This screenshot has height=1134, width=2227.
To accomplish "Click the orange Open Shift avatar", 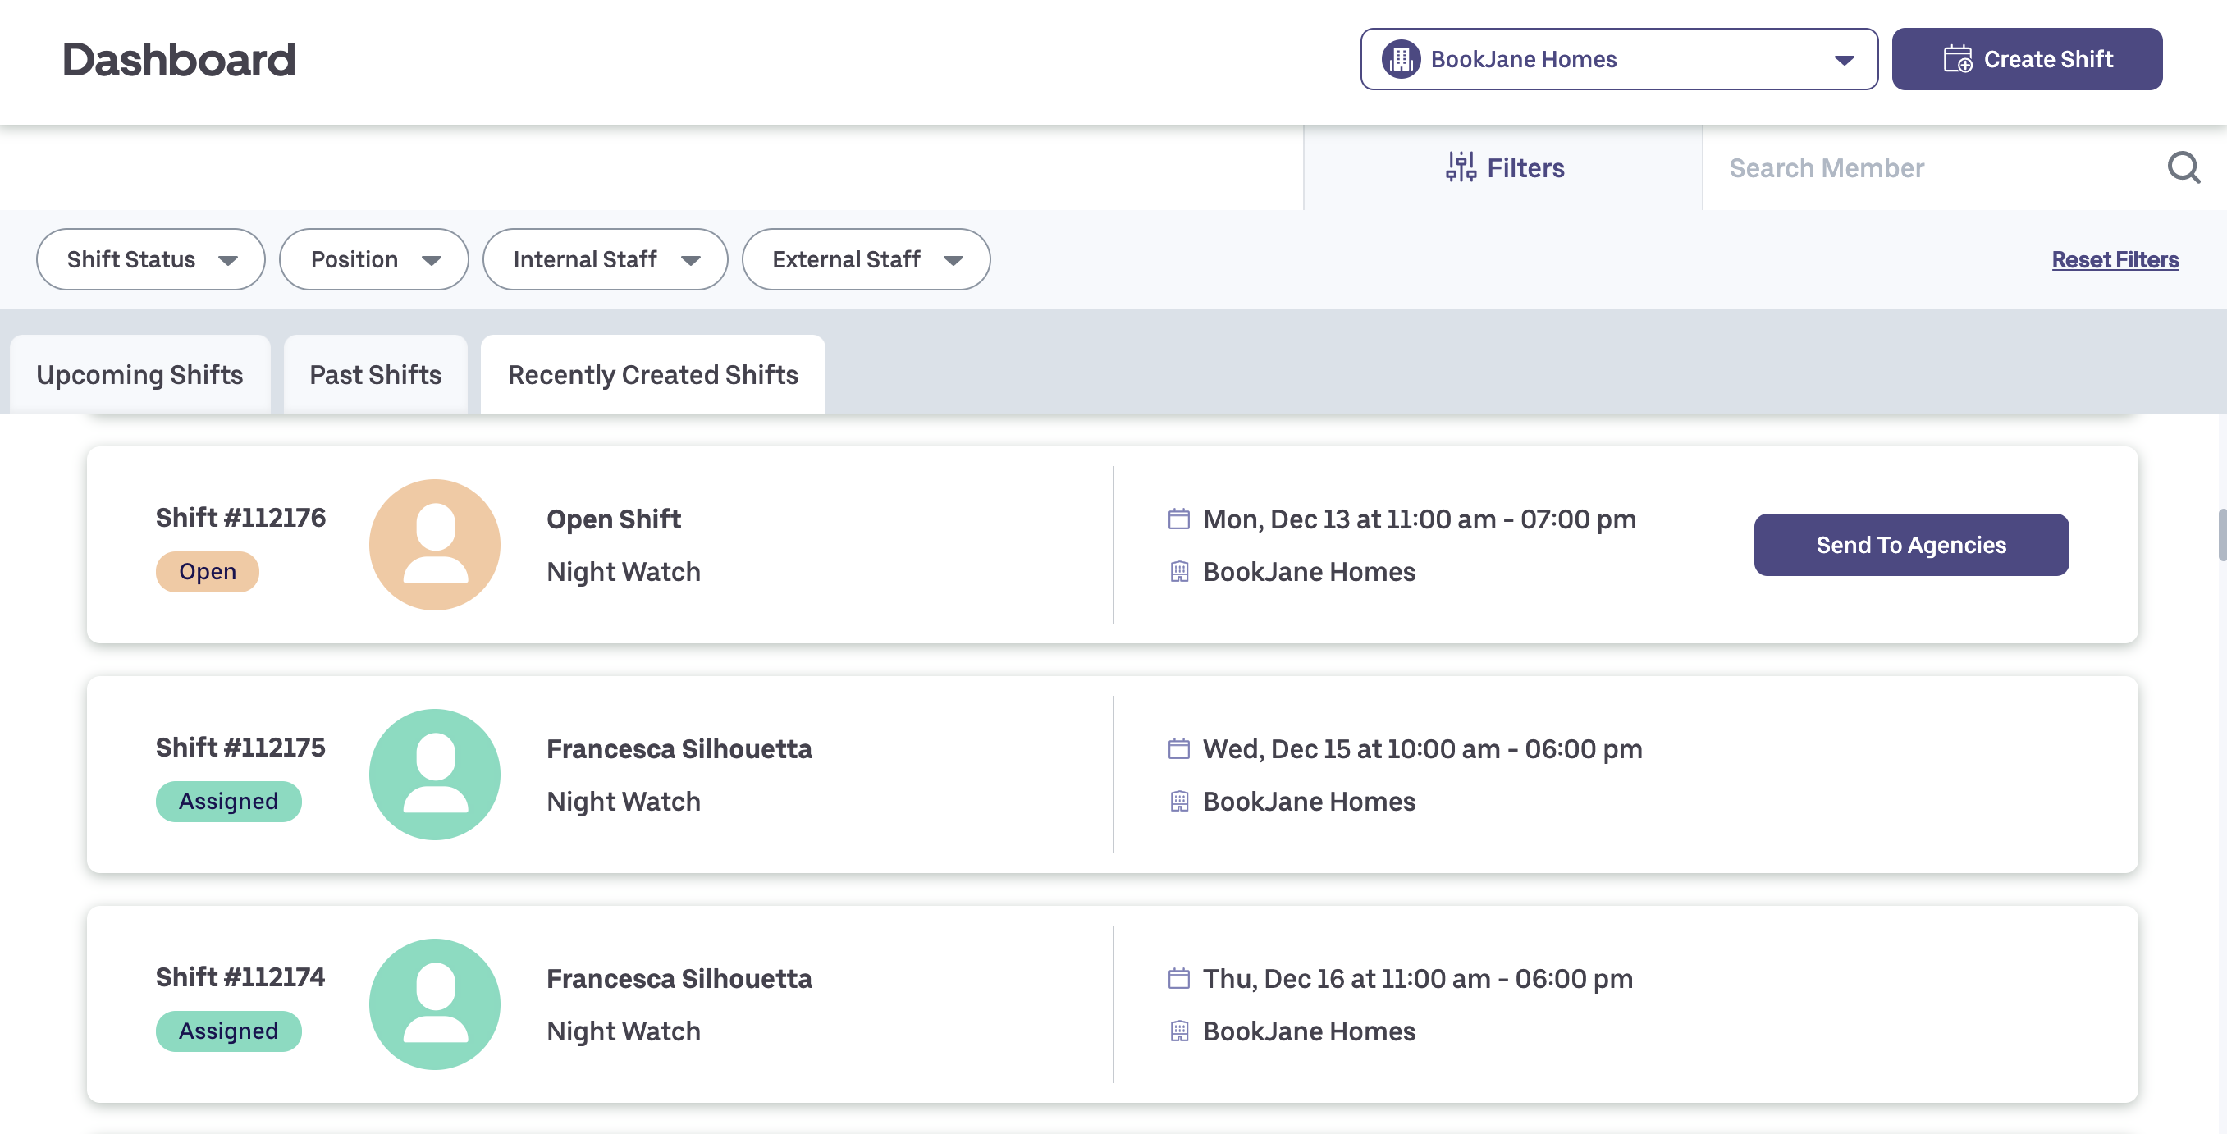I will [x=434, y=545].
